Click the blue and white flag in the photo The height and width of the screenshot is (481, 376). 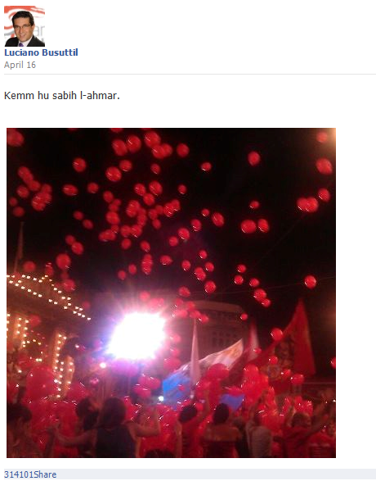[x=202, y=368]
